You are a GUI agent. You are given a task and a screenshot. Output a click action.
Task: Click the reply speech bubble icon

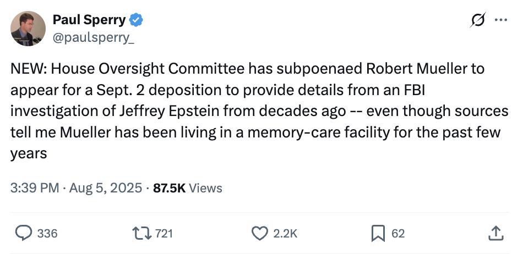point(23,233)
